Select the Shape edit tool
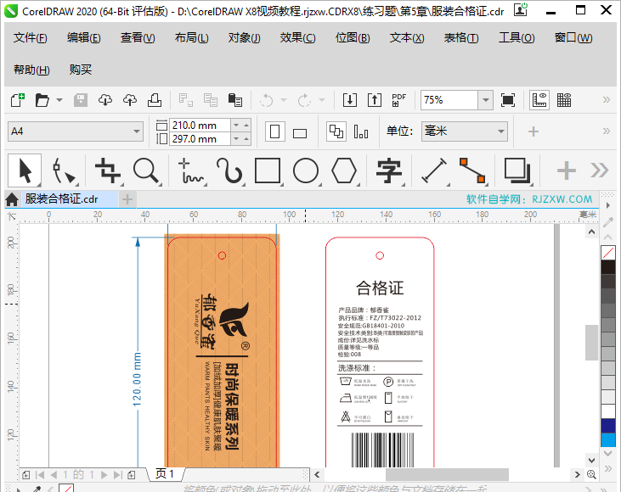The height and width of the screenshot is (492, 621). (64, 171)
